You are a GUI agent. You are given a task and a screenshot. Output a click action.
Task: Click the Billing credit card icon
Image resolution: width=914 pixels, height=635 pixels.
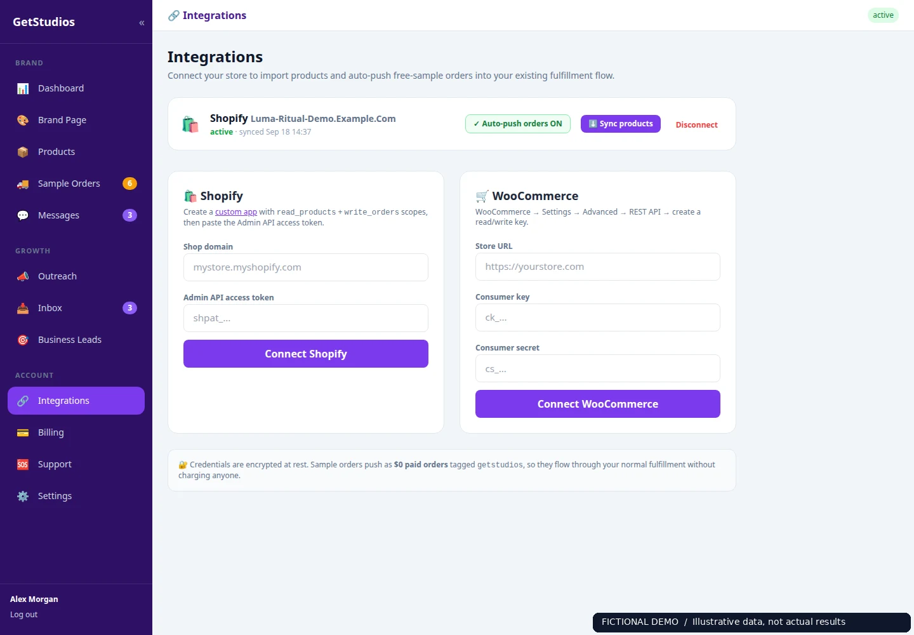[x=23, y=432]
